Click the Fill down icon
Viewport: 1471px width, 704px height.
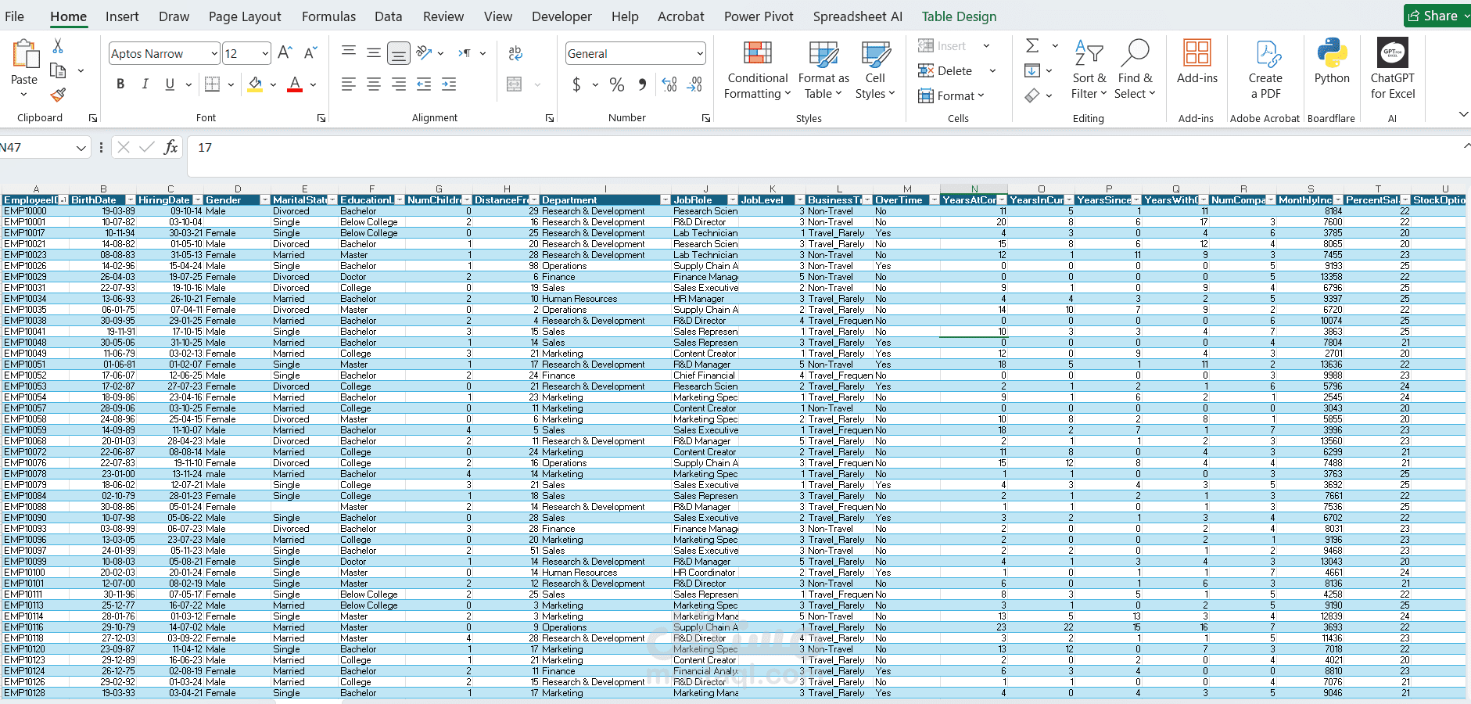[1032, 70]
